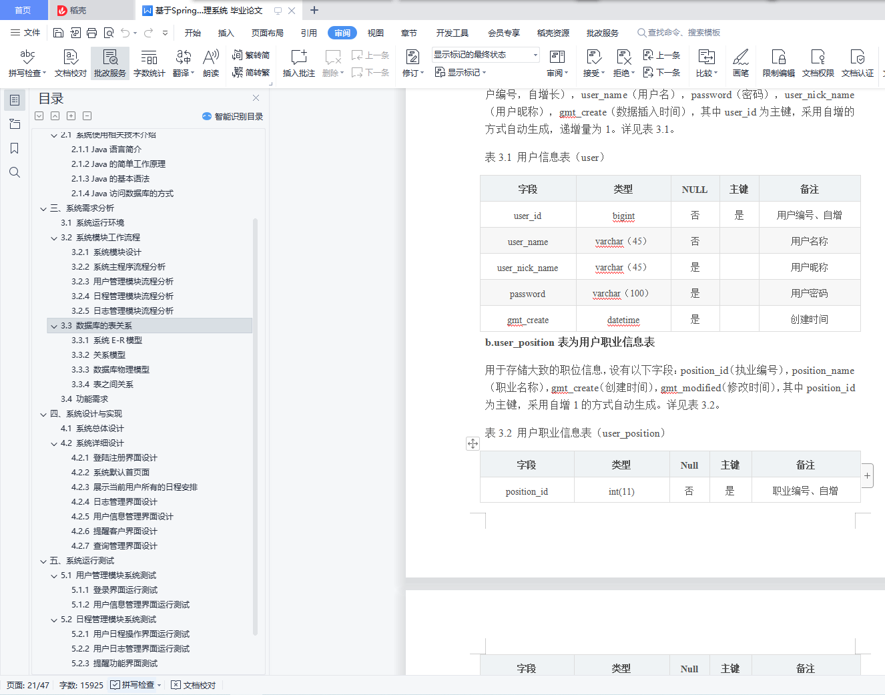Accept the change with 接受

(593, 63)
